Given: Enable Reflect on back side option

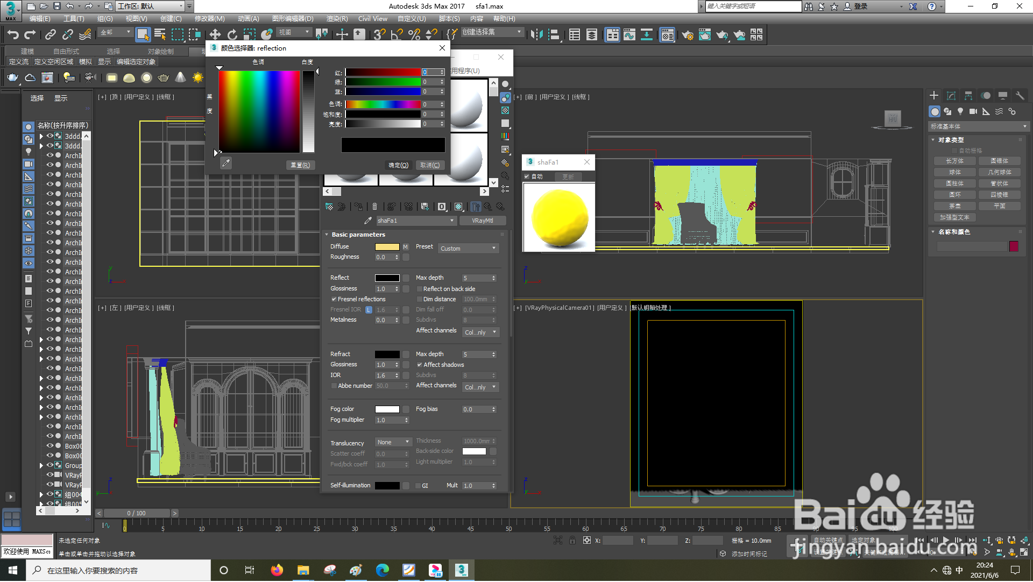Looking at the screenshot, I should tap(420, 289).
